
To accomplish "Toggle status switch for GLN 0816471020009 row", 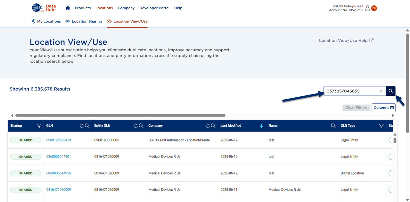I will (391, 190).
